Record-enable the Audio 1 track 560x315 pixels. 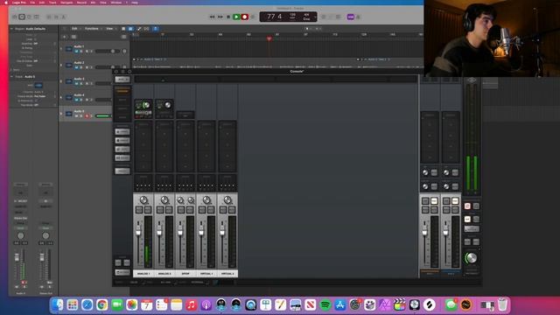pos(87,51)
